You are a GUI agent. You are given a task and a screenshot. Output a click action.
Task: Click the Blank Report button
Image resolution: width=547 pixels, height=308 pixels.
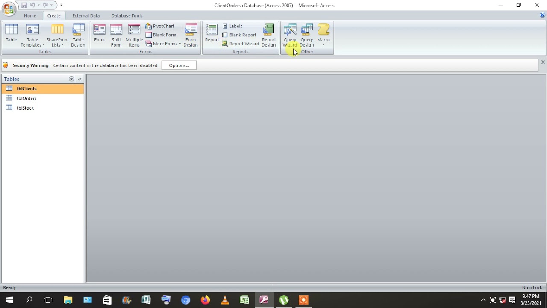pos(239,35)
